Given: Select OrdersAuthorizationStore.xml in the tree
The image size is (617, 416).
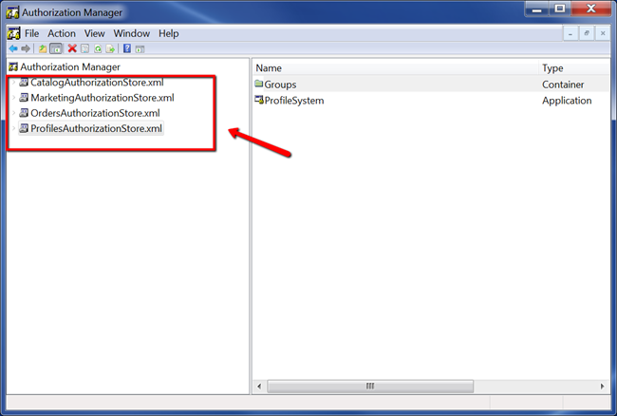Looking at the screenshot, I should tap(95, 113).
